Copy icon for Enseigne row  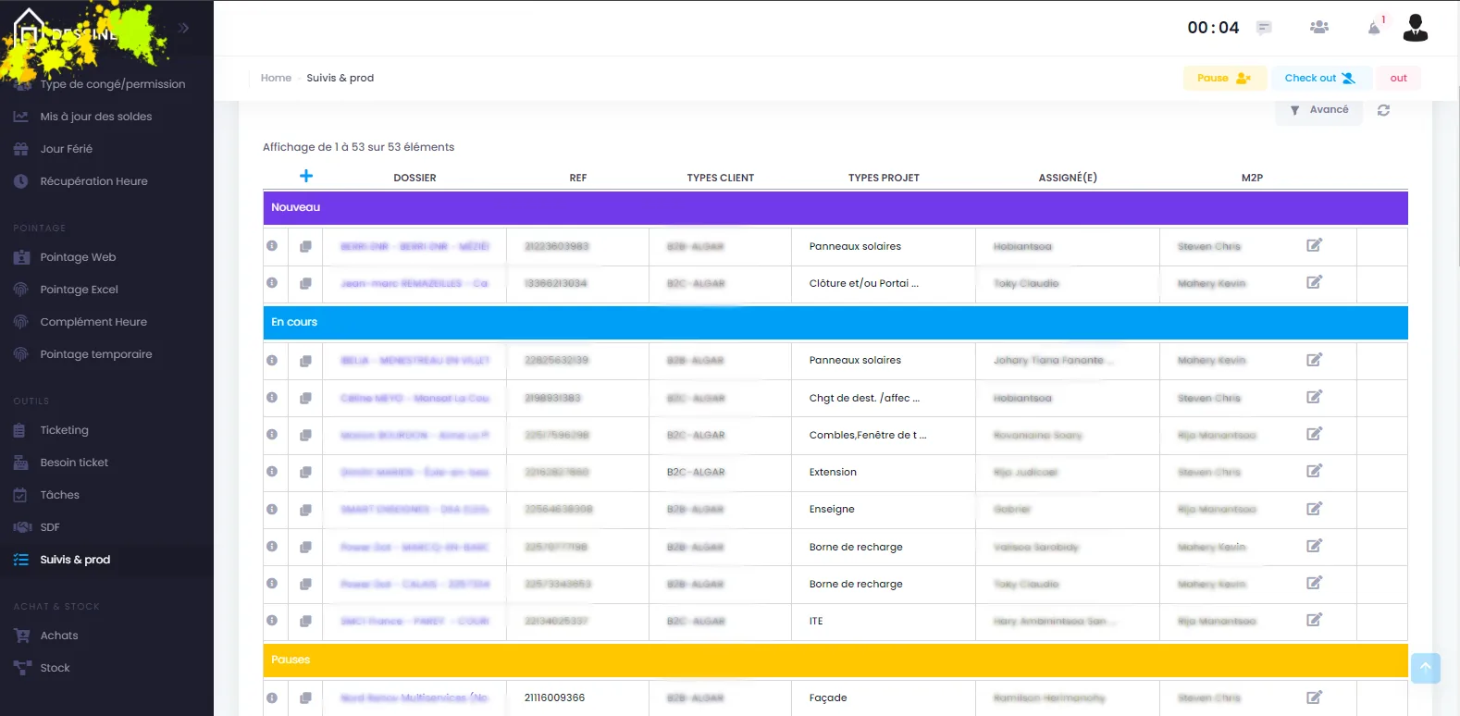click(x=305, y=510)
